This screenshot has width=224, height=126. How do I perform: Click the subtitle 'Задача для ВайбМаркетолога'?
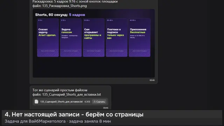(x=35, y=121)
